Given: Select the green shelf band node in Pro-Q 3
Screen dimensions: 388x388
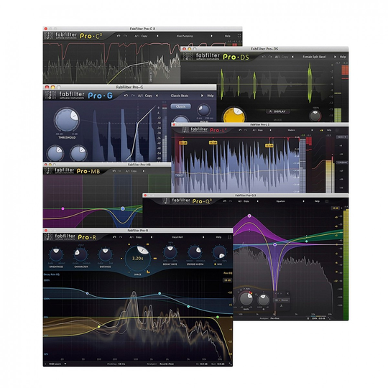Looking at the screenshot, I should (x=307, y=241).
